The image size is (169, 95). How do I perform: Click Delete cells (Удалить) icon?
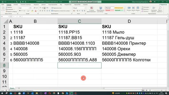click(x=133, y=8)
